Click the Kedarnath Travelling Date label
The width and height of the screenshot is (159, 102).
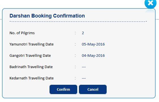(31, 78)
